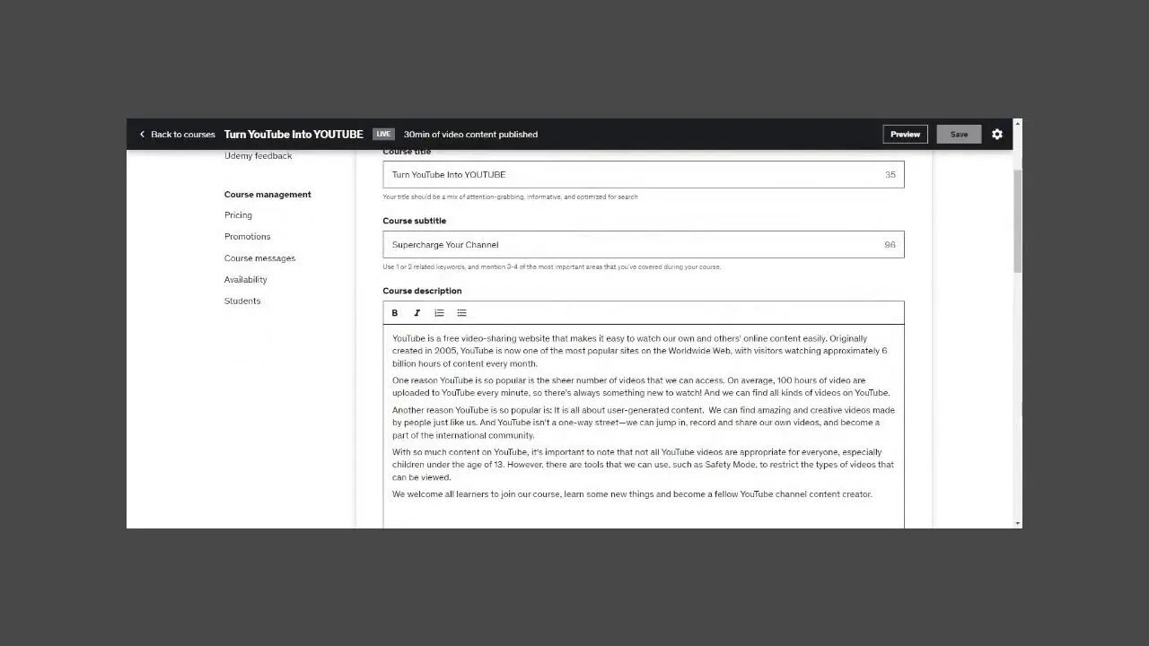Click the 'Course management' sidebar heading

click(x=268, y=195)
